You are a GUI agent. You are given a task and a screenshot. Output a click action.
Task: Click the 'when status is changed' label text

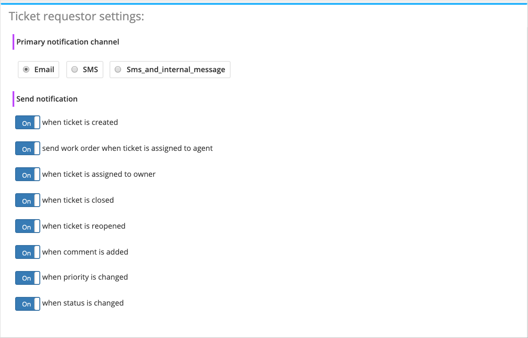83,303
